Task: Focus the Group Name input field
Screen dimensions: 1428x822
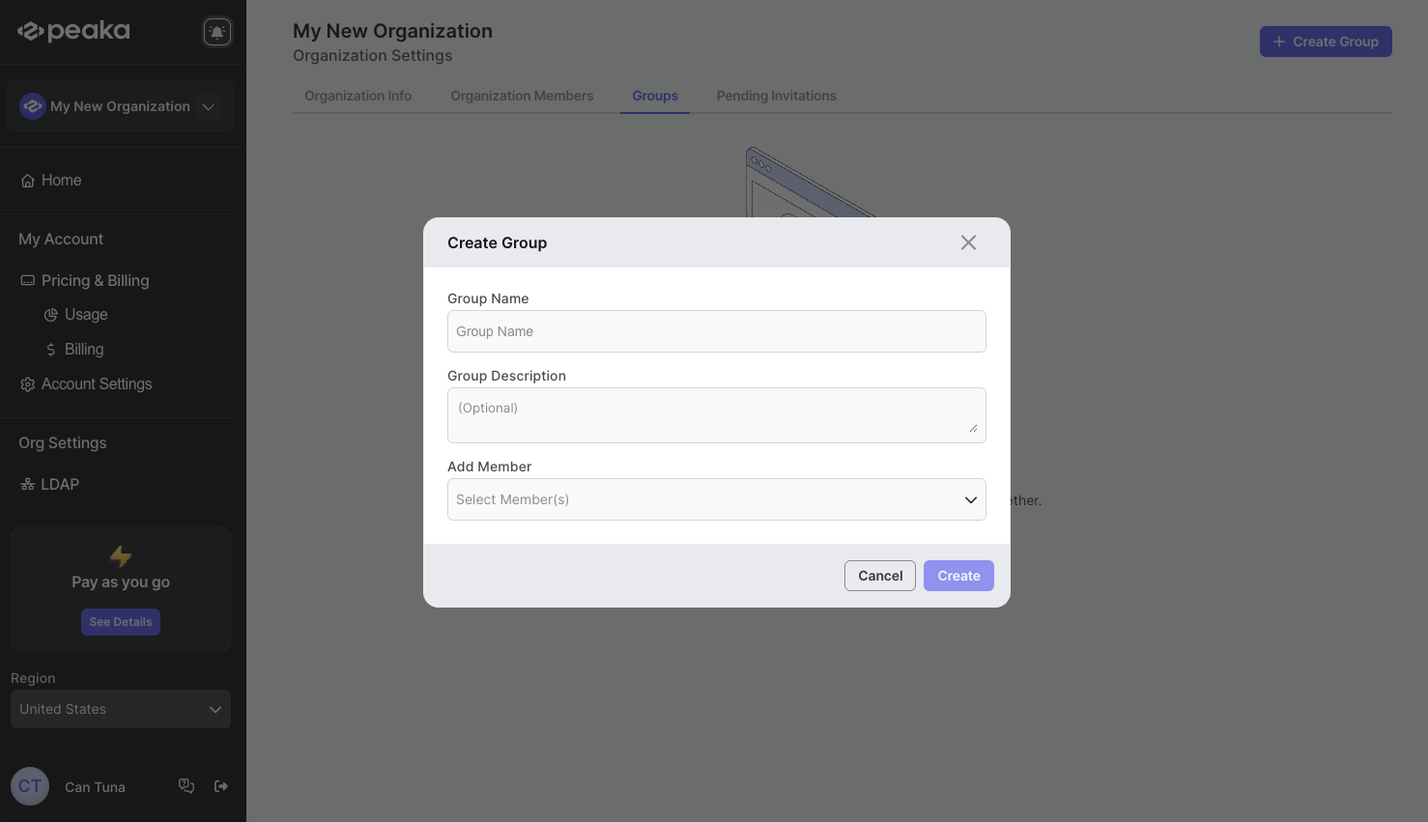Action: click(x=716, y=331)
